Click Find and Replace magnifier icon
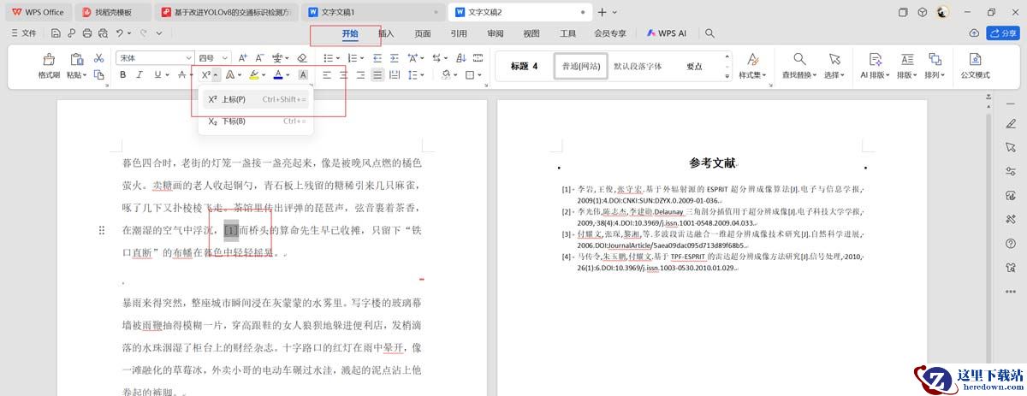1027x396 pixels. (x=799, y=59)
